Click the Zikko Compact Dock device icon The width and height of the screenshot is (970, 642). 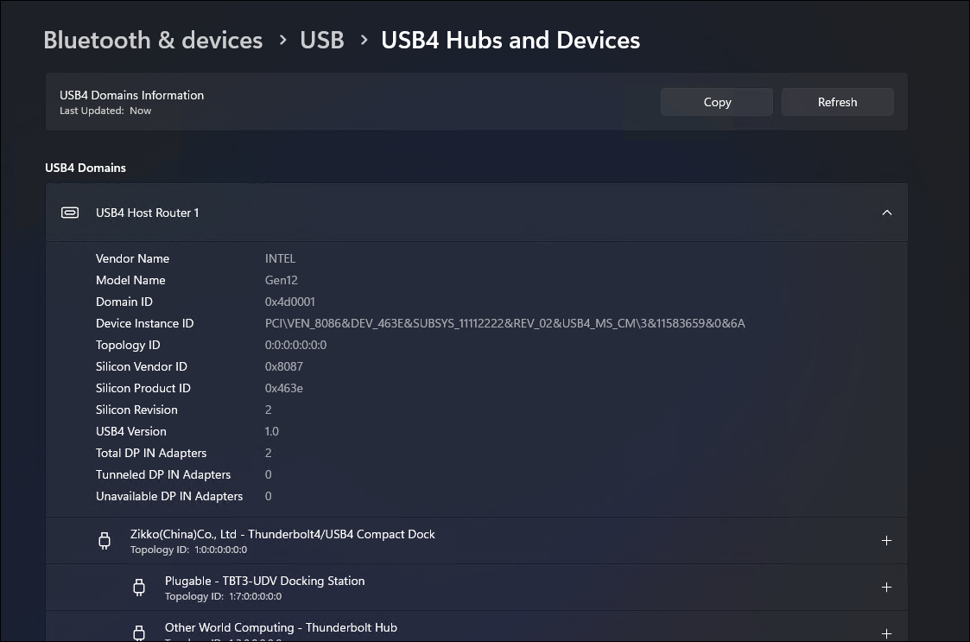[x=105, y=541]
